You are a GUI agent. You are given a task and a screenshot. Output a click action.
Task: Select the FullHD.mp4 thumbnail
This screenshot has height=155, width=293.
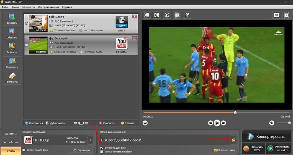coord(39,24)
